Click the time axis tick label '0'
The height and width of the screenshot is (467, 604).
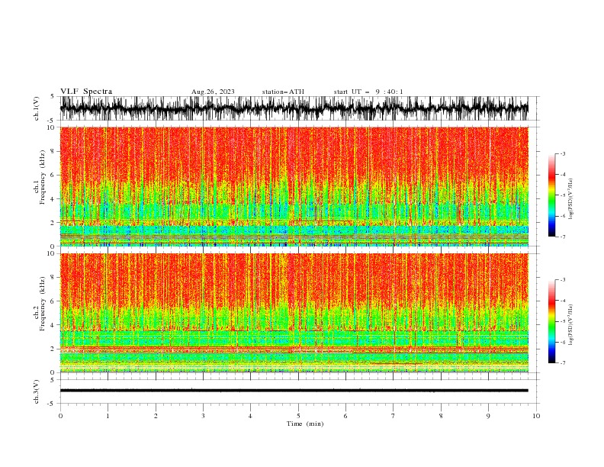(60, 416)
